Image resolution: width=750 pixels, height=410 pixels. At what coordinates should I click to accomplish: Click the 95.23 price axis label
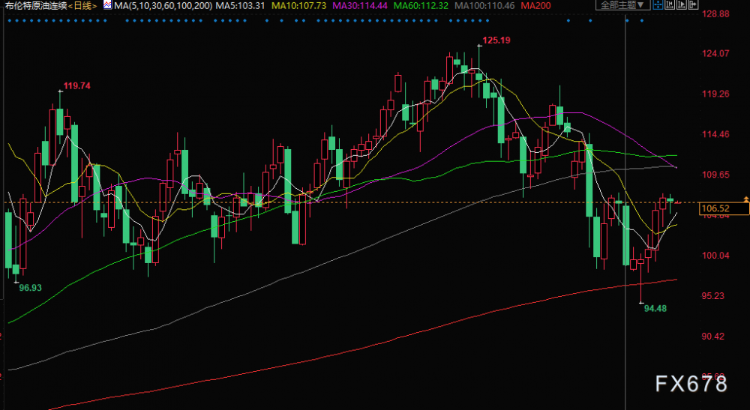pyautogui.click(x=712, y=296)
